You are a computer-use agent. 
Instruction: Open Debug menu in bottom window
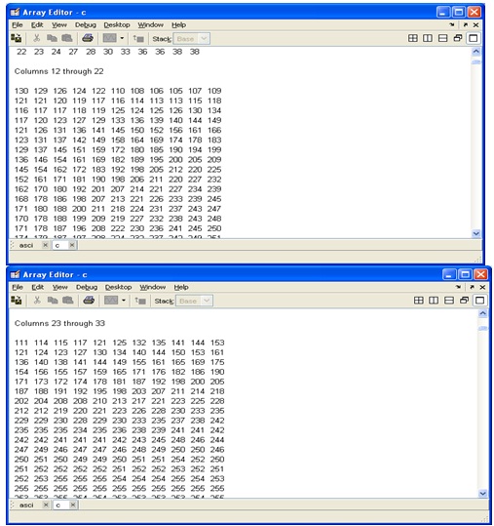87,287
